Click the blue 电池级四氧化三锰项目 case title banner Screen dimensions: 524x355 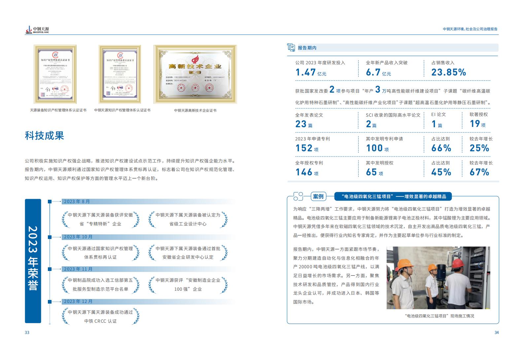pyautogui.click(x=393, y=196)
